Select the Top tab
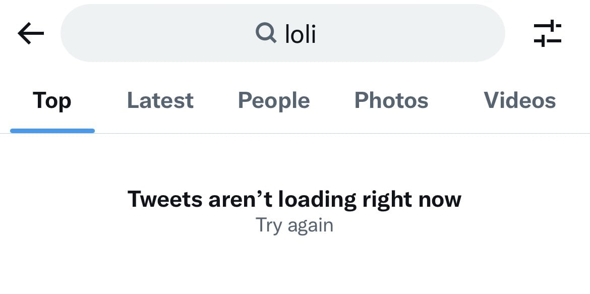 52,100
